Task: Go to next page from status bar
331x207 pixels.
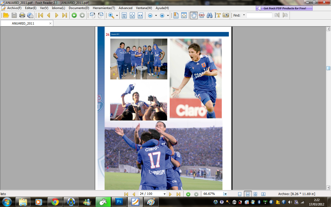Action: pos(170,194)
